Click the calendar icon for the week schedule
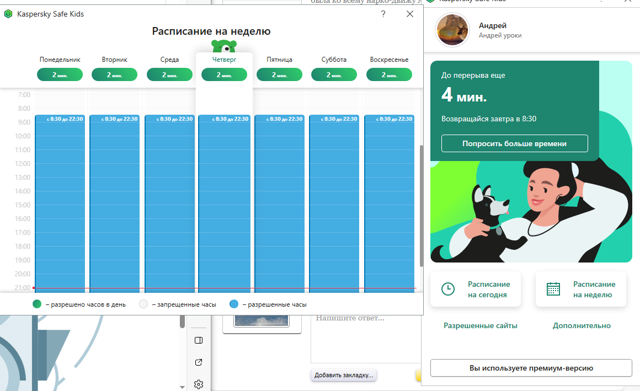 point(553,289)
